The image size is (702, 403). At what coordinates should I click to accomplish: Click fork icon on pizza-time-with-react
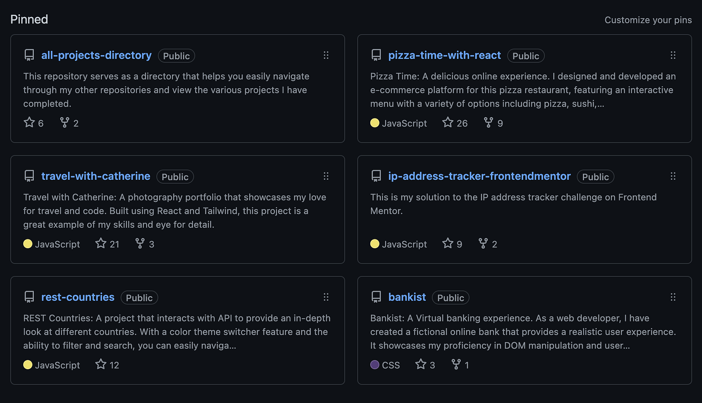(488, 122)
